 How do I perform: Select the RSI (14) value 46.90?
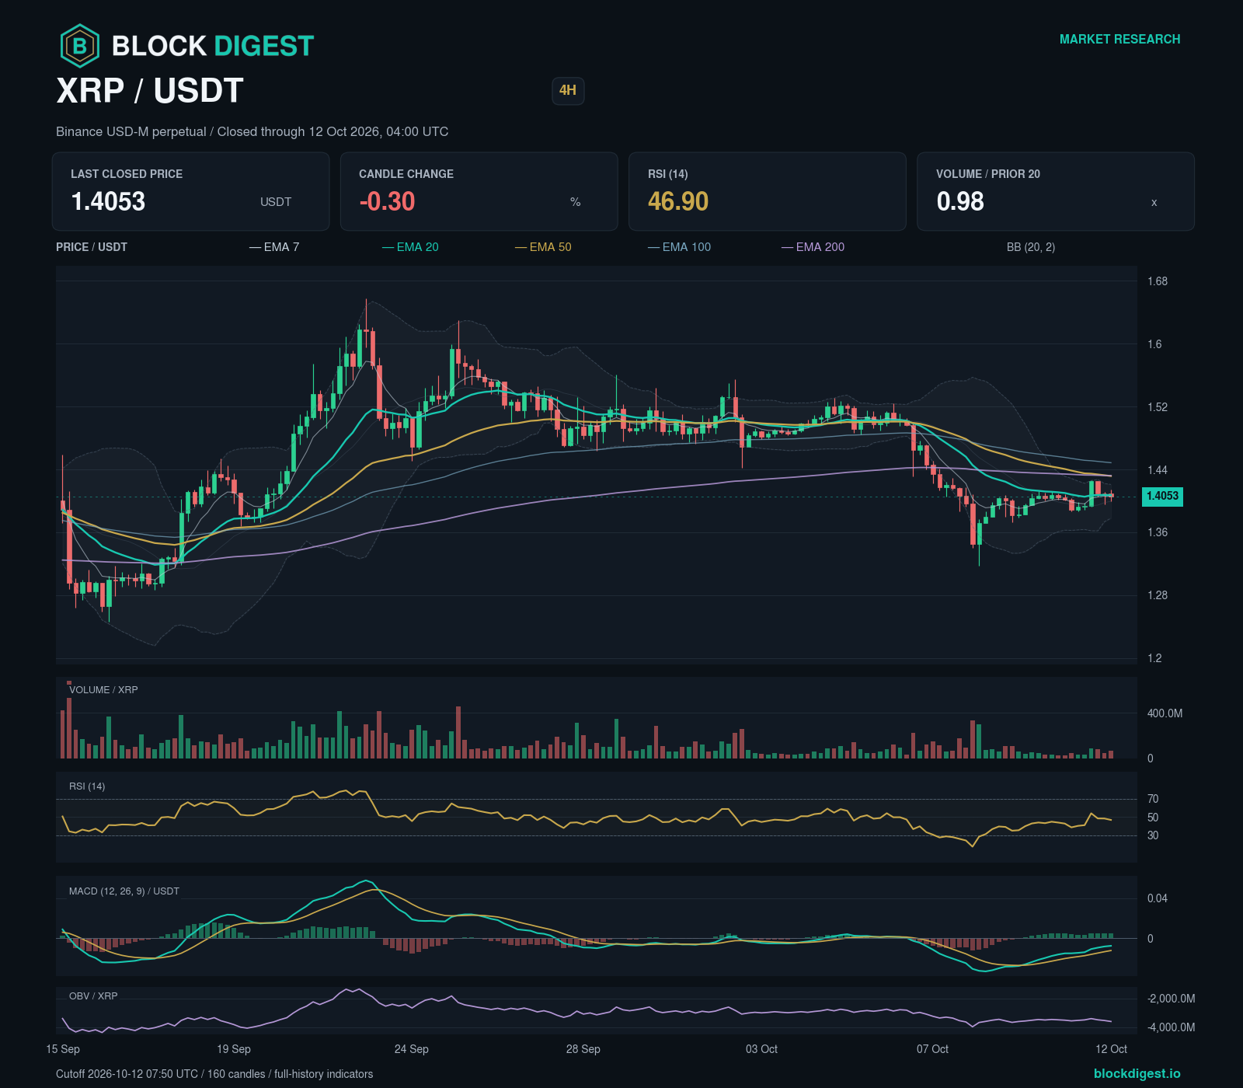(678, 201)
